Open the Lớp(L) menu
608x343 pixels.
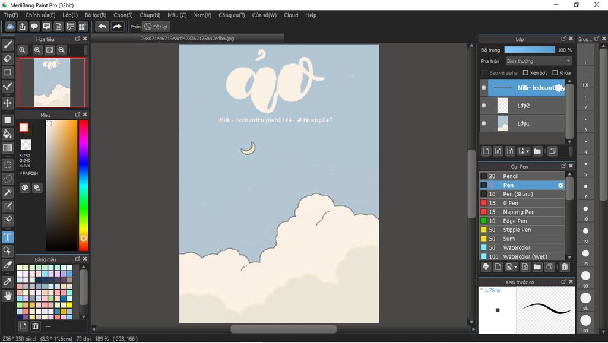click(x=70, y=15)
